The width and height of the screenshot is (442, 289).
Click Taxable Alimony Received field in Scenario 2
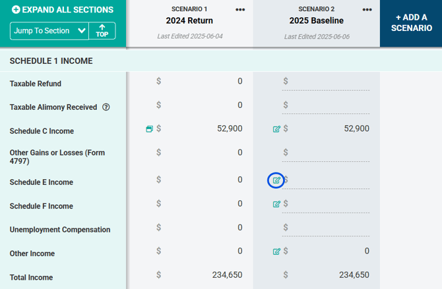330,105
